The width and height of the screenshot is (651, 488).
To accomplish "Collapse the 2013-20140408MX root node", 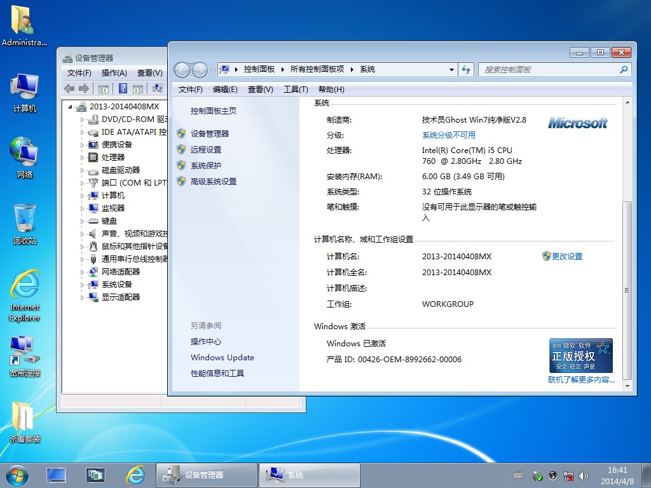I will tap(71, 107).
